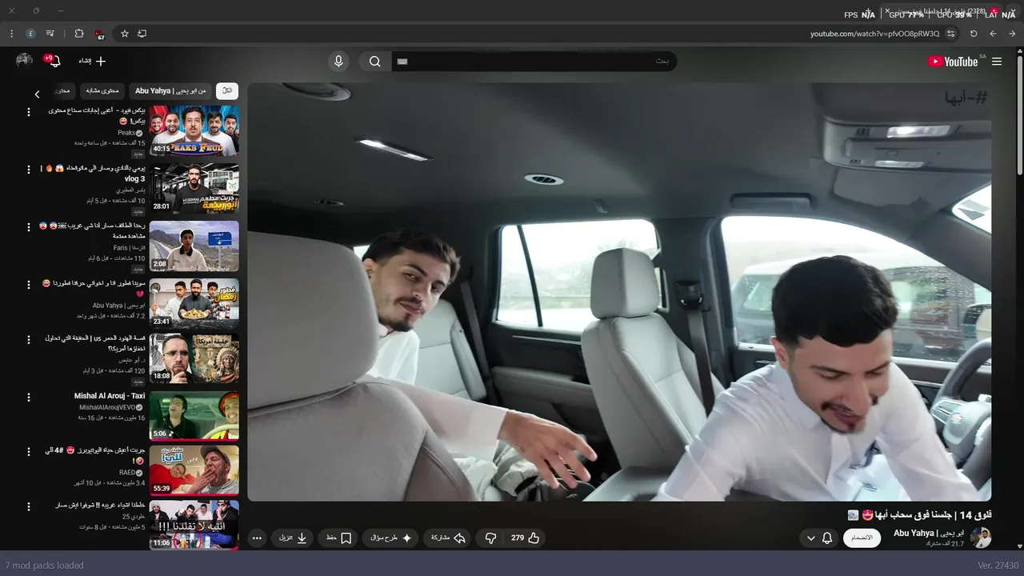Viewport: 1024px width, 576px height.
Task: Select the partially hidden chip beside 'محتوى مشابه'
Action: 63,91
